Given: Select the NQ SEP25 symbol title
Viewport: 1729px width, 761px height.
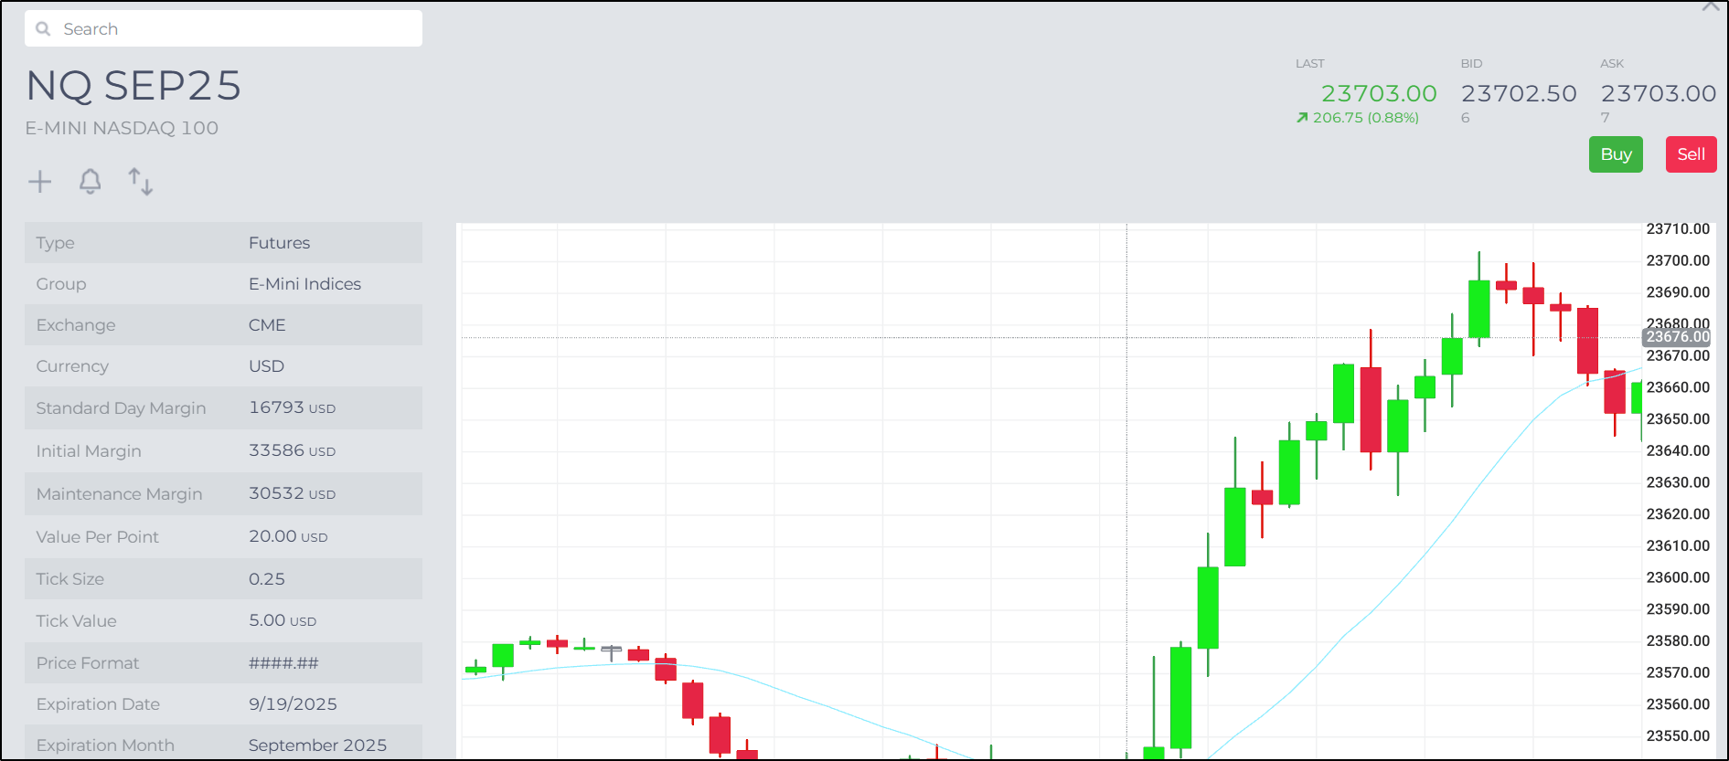Looking at the screenshot, I should click(133, 86).
